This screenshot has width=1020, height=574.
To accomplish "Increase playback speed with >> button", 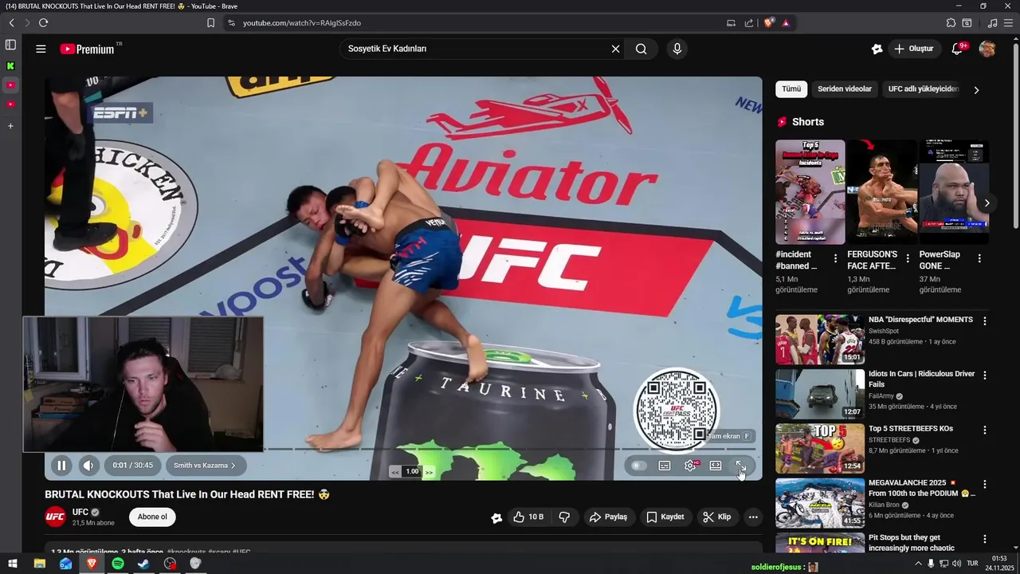I will point(429,472).
